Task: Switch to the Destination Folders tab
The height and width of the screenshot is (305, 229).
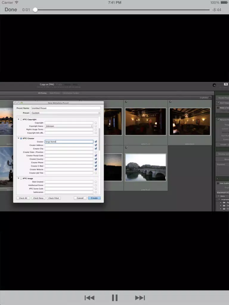Action: click(x=71, y=93)
